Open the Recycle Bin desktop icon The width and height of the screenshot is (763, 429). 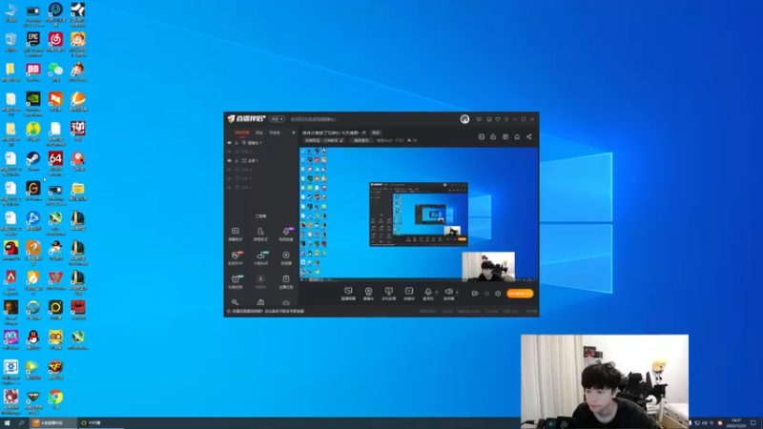click(x=10, y=42)
